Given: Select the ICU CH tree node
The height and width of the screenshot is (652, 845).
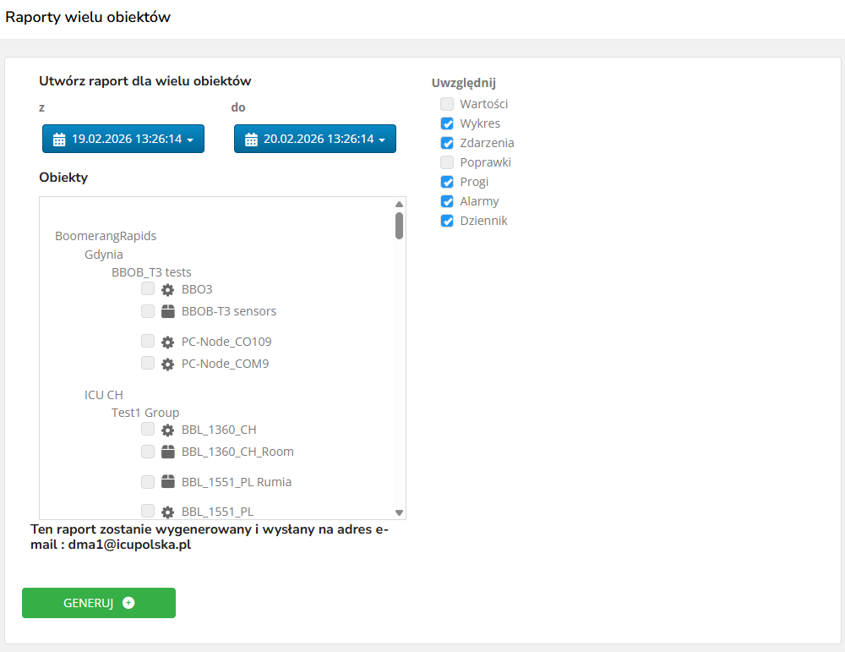Looking at the screenshot, I should point(104,395).
